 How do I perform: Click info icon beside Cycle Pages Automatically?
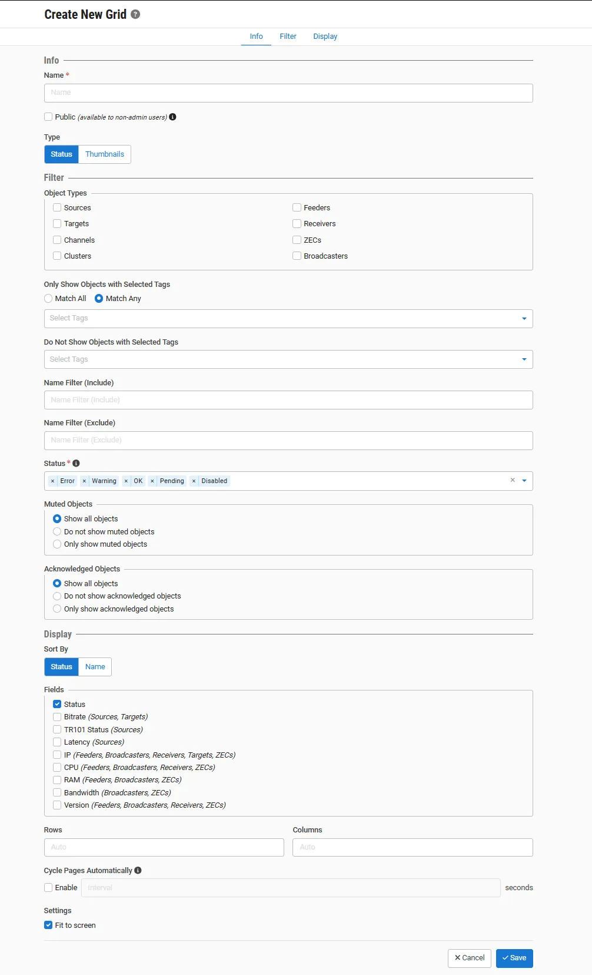click(138, 870)
